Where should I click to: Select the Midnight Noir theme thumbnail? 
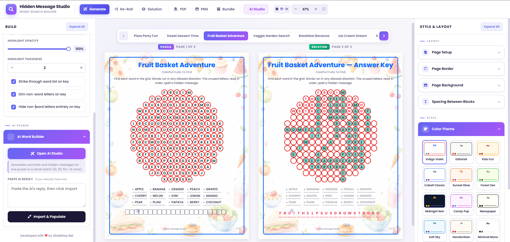[435, 204]
